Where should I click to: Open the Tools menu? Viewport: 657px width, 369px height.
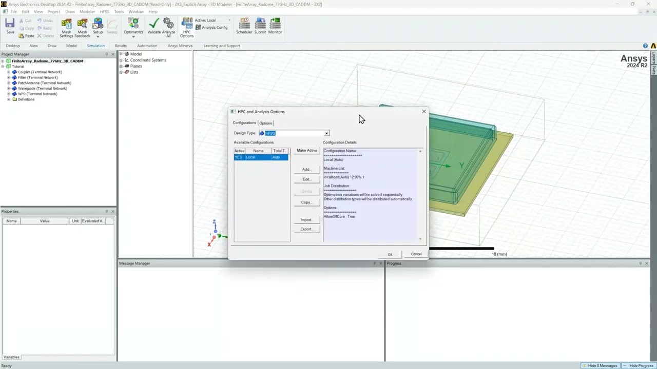[119, 11]
